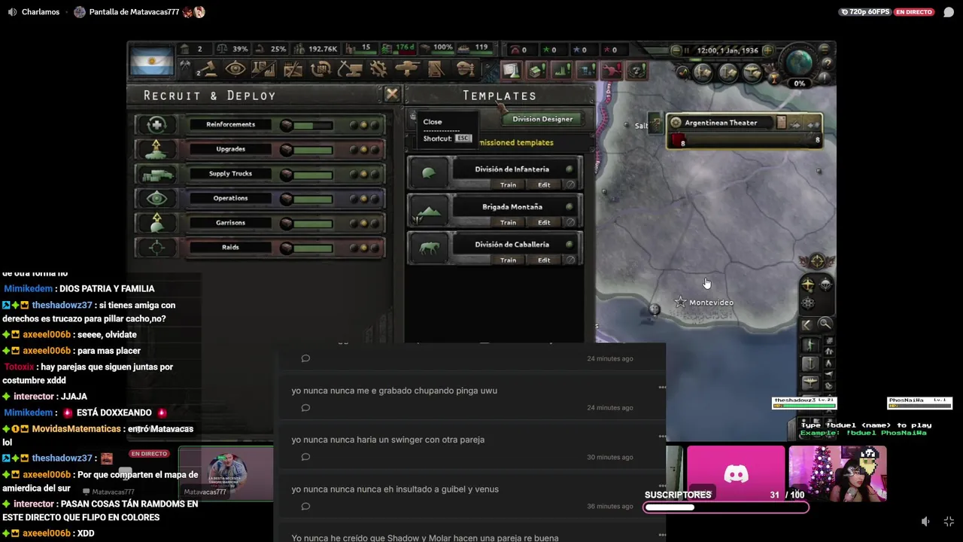The height and width of the screenshot is (542, 963).
Task: Open the Division Designer
Action: (542, 119)
